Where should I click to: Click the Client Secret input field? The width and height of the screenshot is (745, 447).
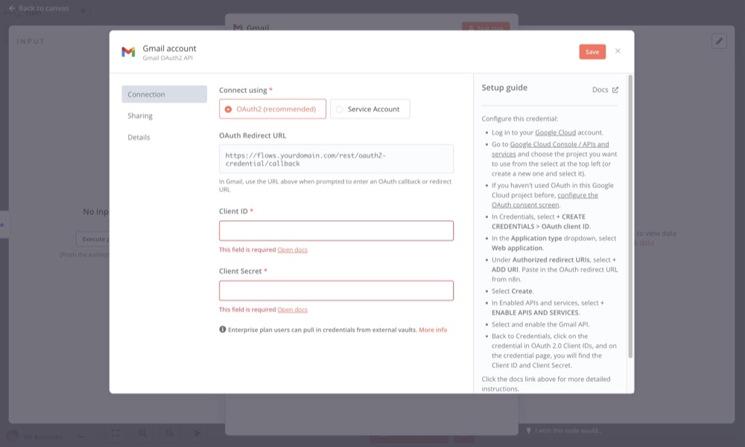337,290
